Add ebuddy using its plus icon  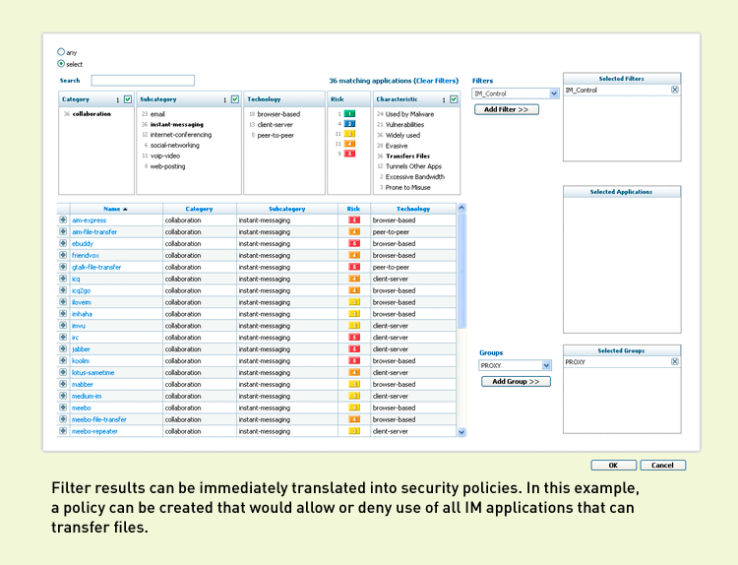pos(63,243)
